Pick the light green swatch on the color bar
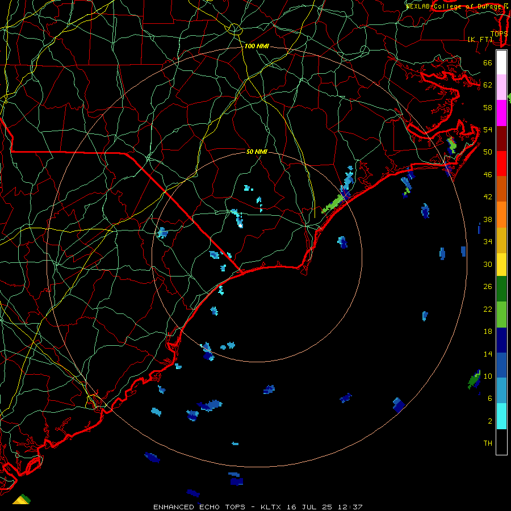 point(501,315)
